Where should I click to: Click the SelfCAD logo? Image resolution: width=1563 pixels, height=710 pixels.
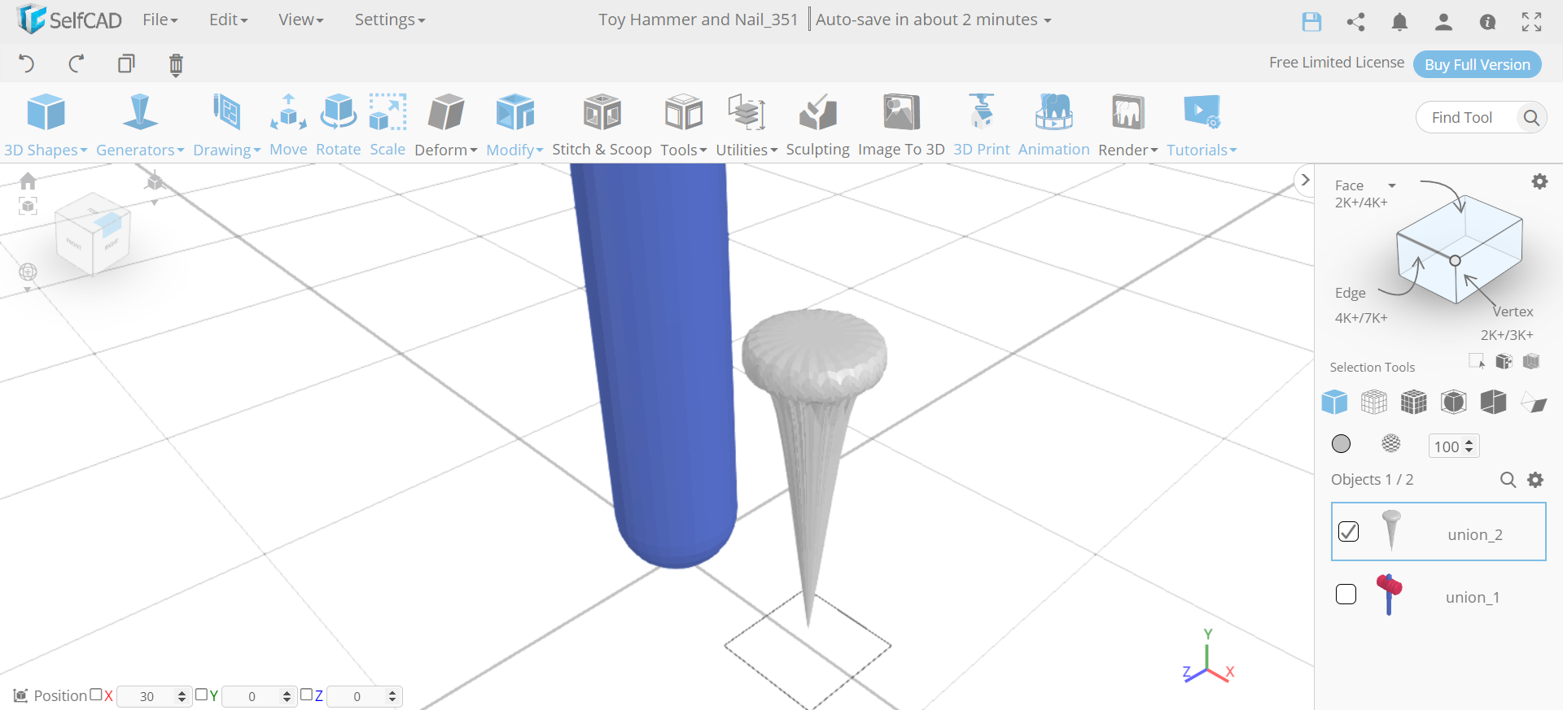pyautogui.click(x=69, y=20)
